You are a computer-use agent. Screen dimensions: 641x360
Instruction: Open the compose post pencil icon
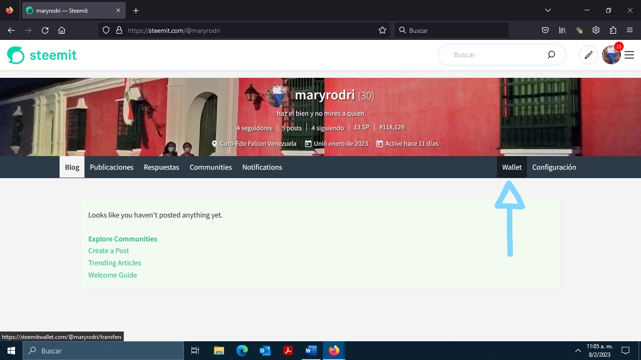(x=588, y=55)
